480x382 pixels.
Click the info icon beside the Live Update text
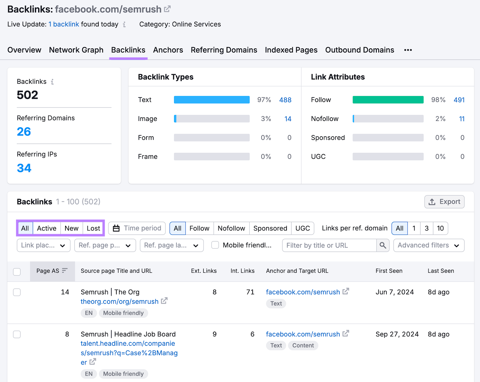click(x=124, y=25)
